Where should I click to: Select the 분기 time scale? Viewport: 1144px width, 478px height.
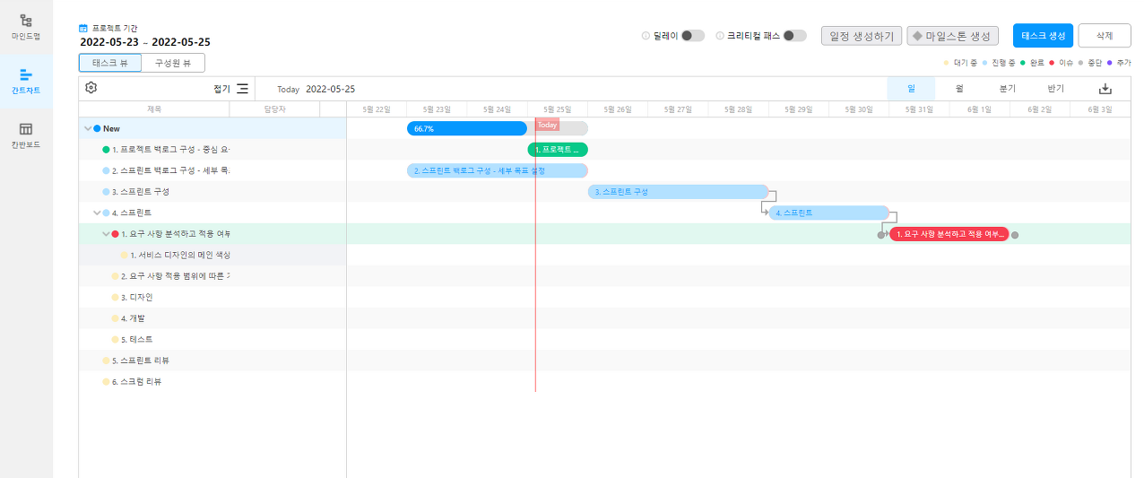[1008, 89]
